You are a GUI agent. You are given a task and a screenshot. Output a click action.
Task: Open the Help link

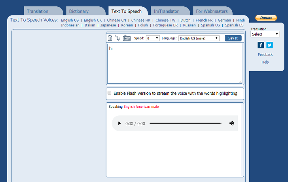(x=265, y=62)
